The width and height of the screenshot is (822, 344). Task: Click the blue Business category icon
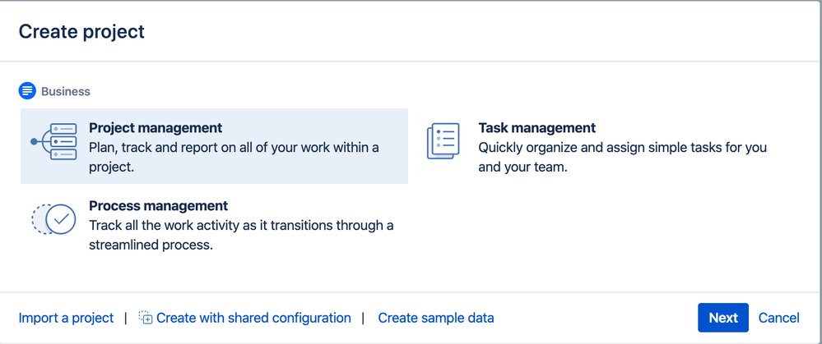26,91
